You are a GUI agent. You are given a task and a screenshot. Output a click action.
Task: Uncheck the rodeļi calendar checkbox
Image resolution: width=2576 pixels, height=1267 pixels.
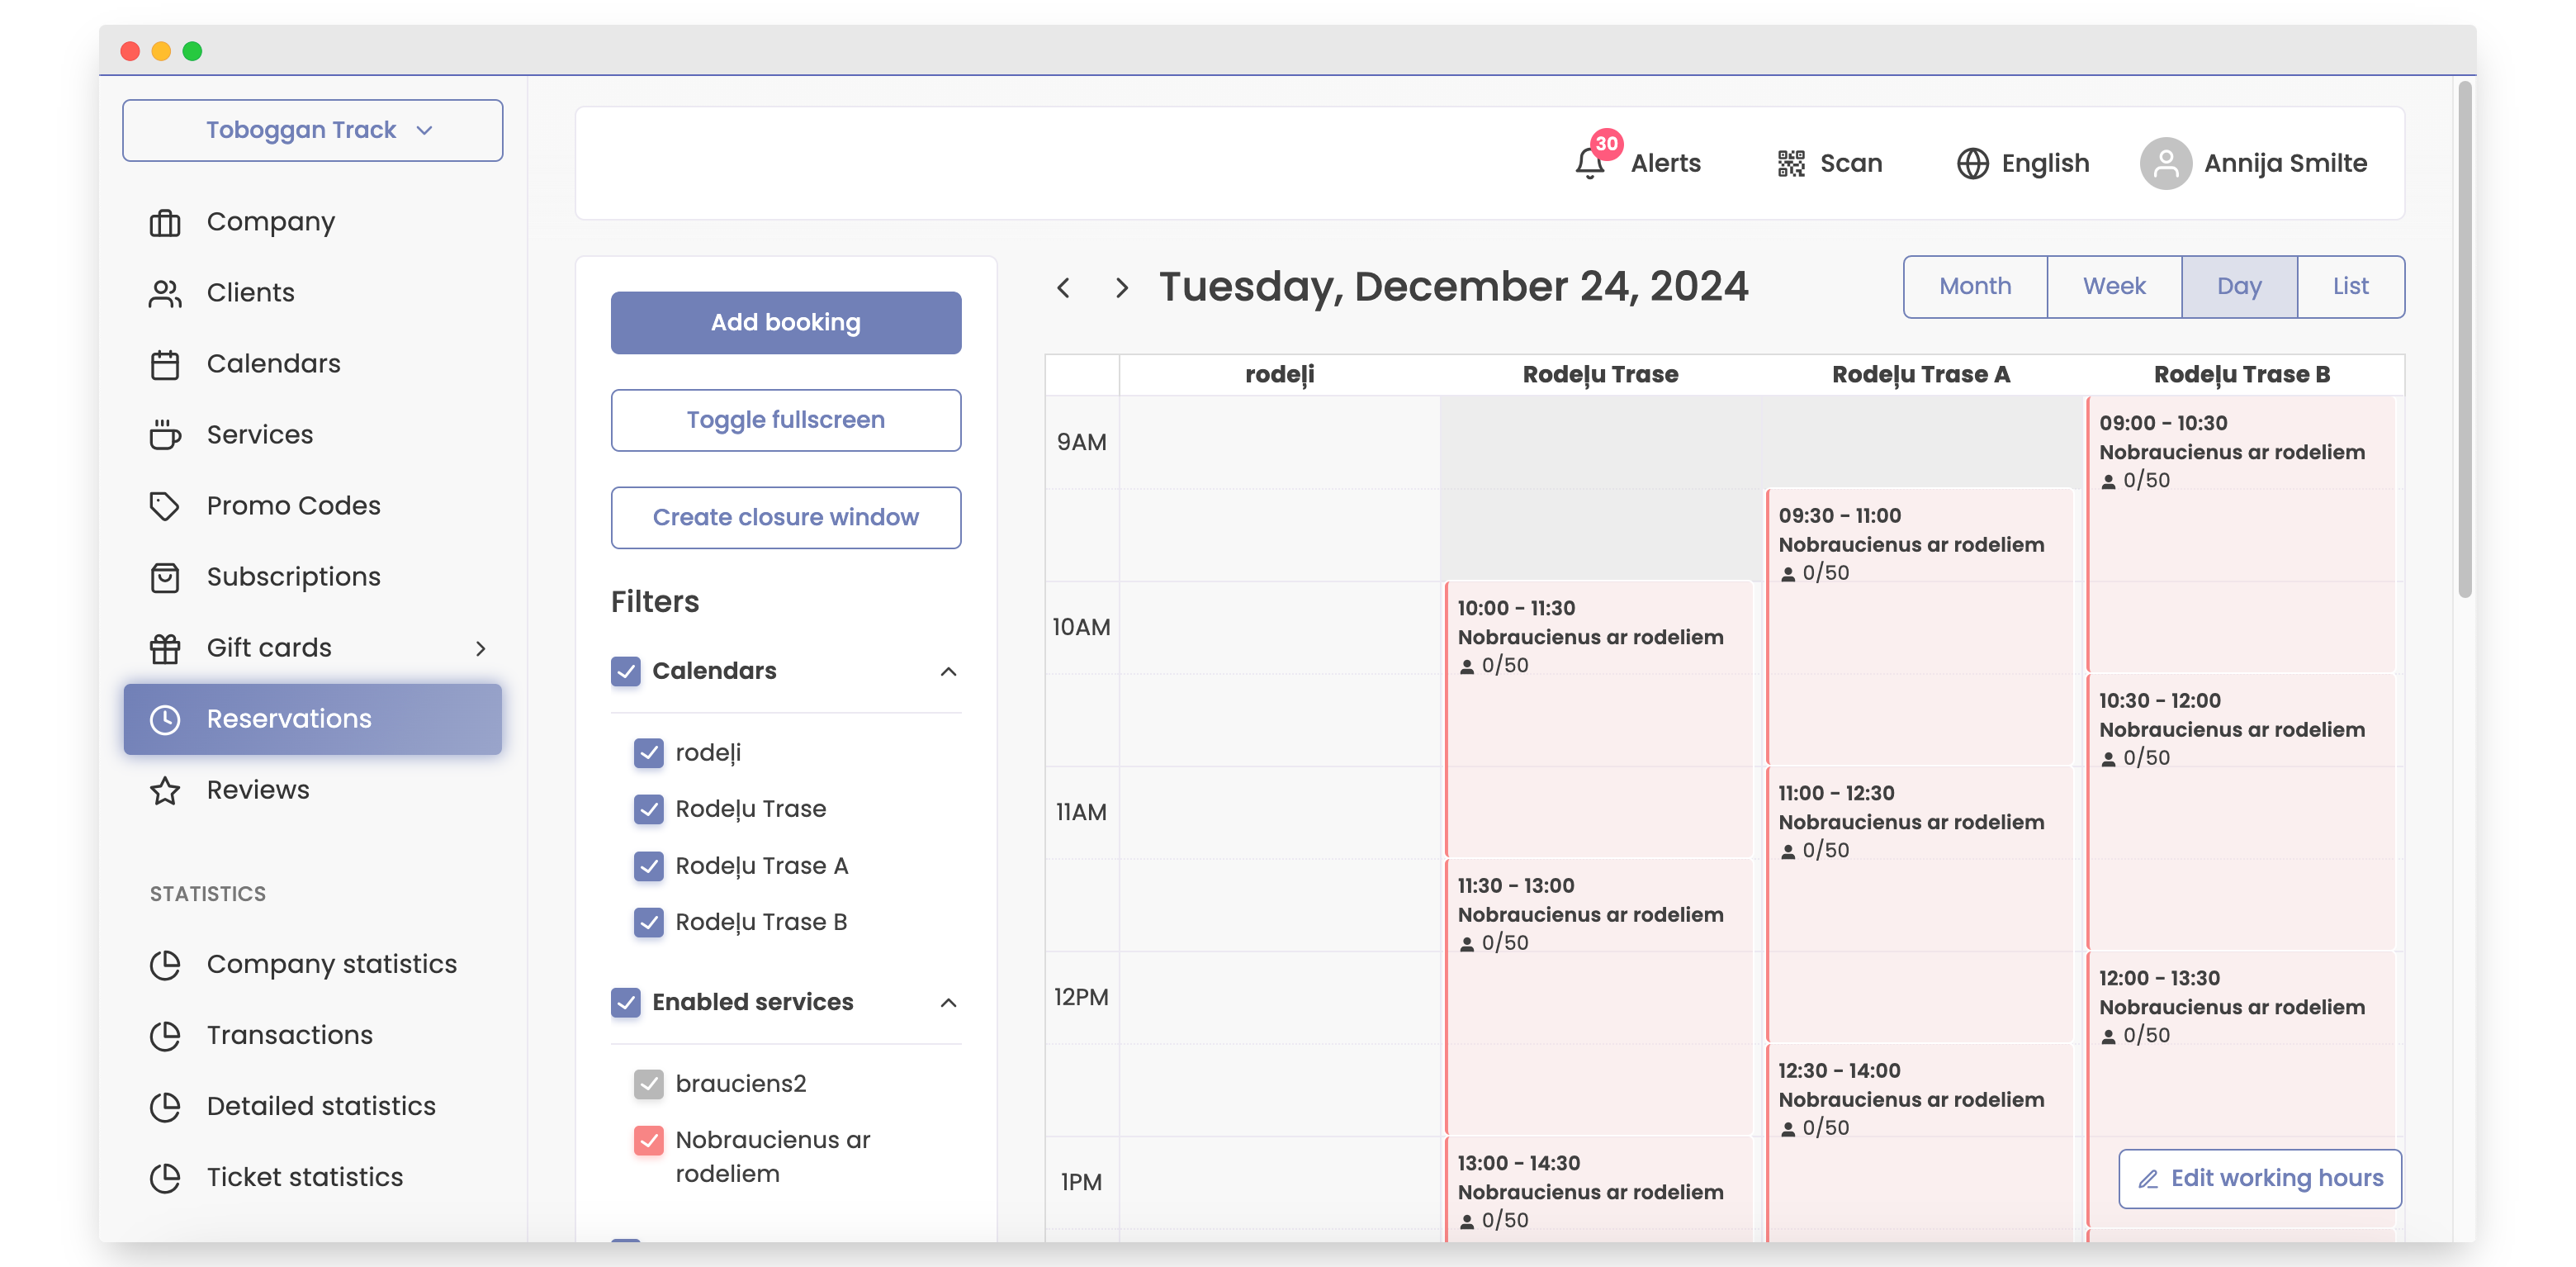tap(649, 752)
